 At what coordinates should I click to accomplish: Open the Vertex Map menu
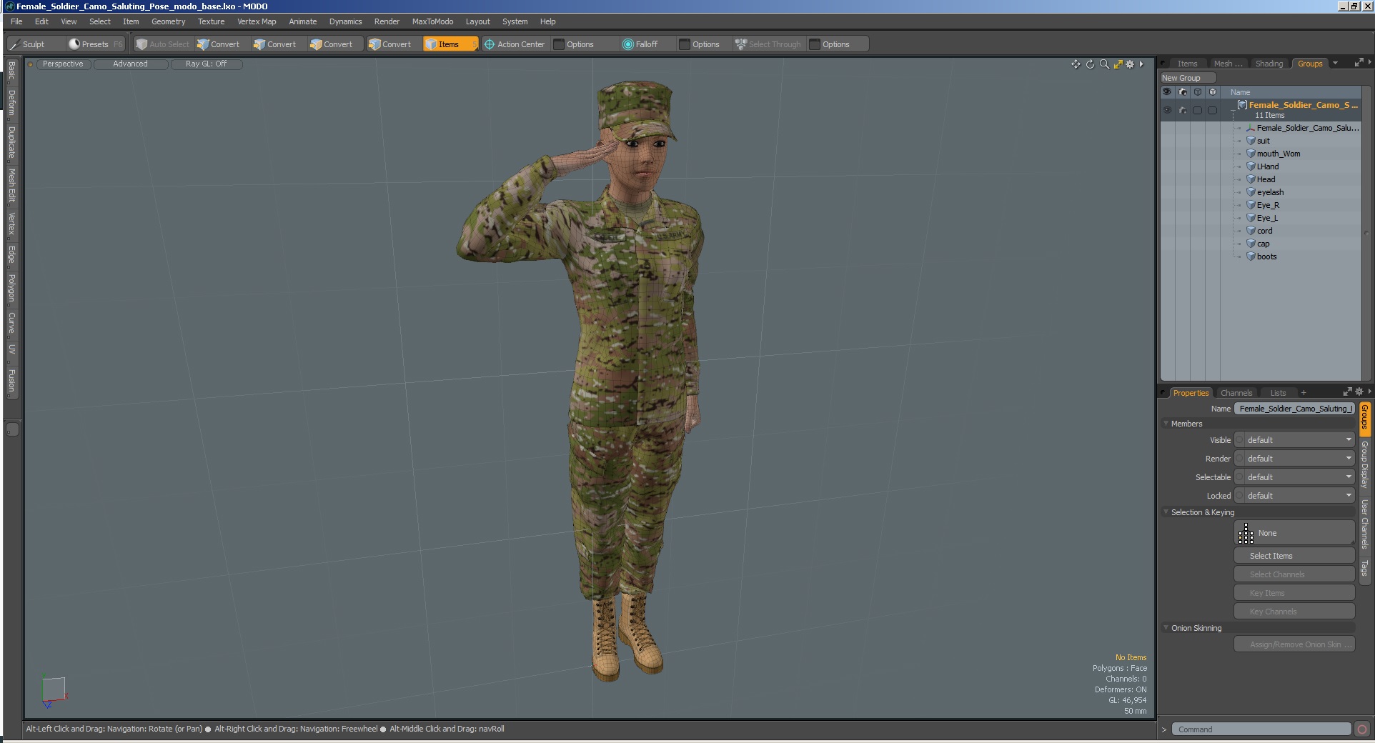(257, 21)
